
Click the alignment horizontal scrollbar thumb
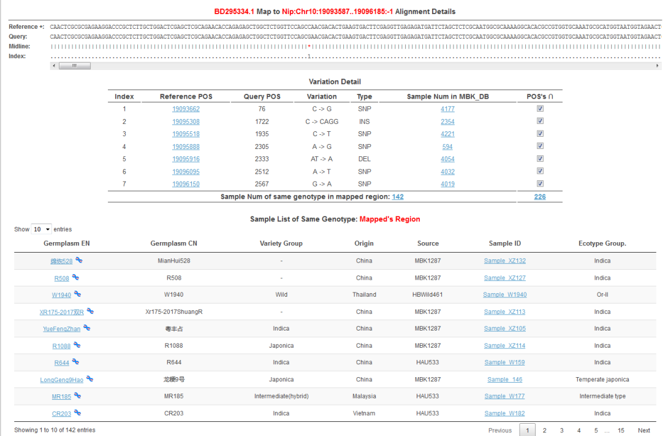(75, 66)
